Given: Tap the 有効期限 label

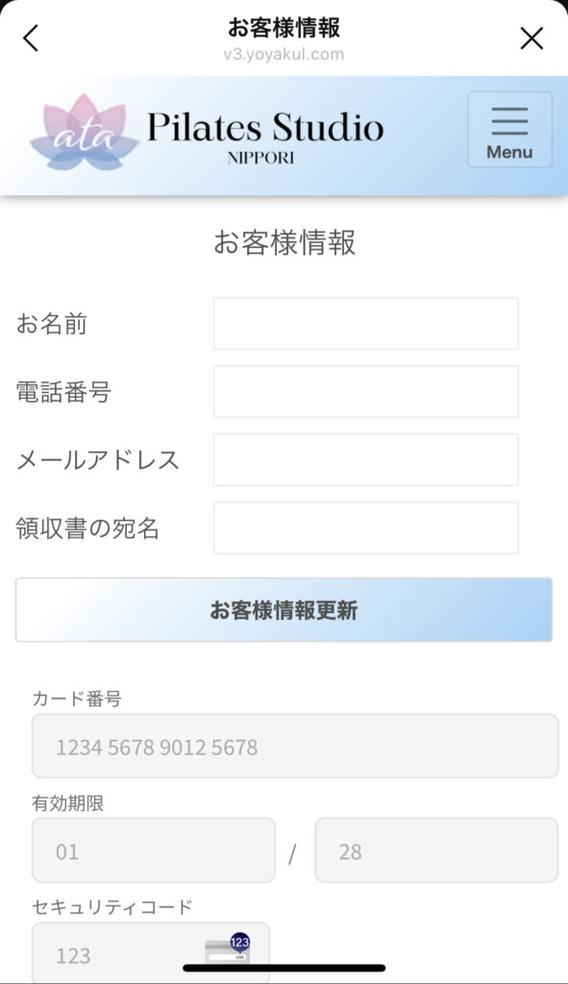Looking at the screenshot, I should pos(68,803).
